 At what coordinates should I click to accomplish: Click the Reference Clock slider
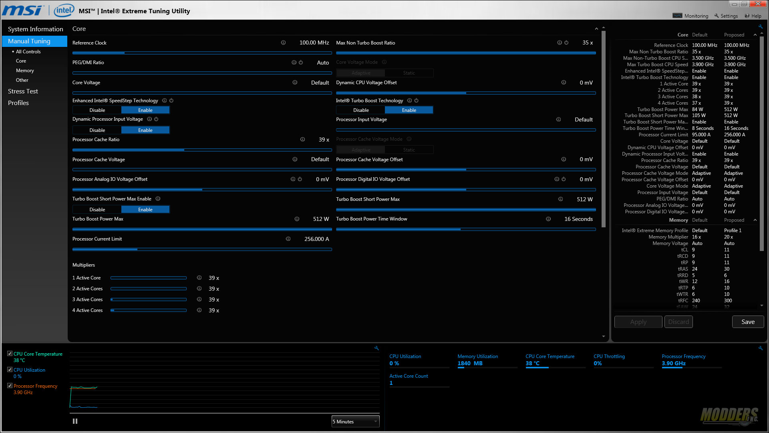[202, 53]
